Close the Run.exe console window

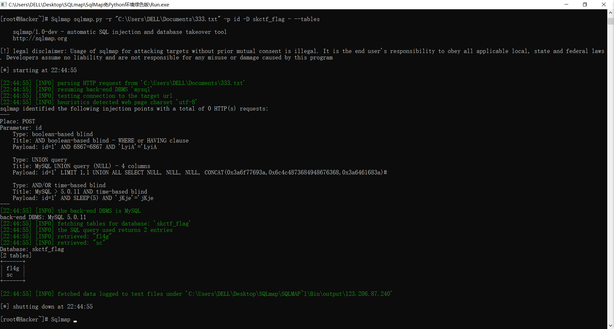tap(604, 4)
